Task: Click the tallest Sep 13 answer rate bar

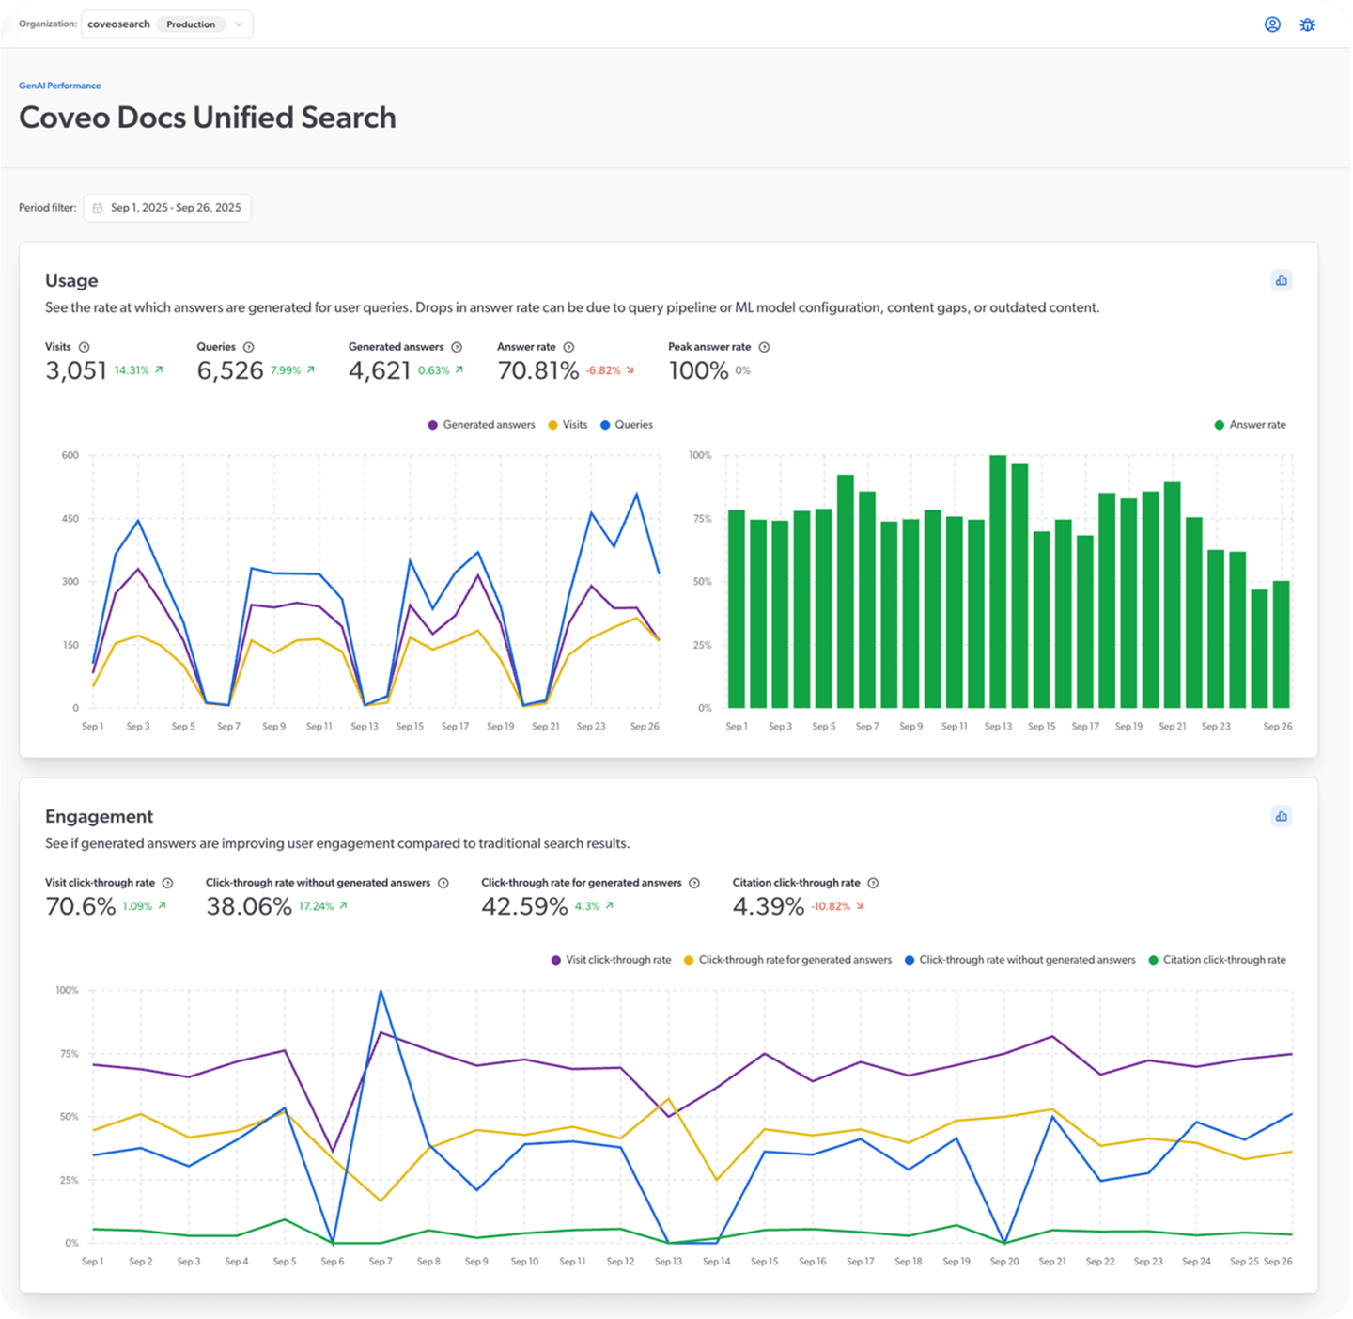Action: (x=998, y=581)
